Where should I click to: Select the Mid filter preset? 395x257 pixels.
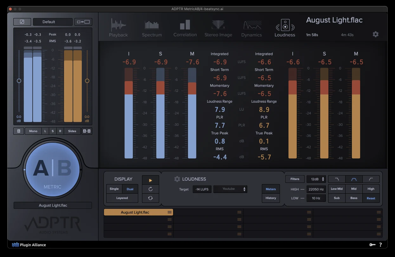click(354, 189)
